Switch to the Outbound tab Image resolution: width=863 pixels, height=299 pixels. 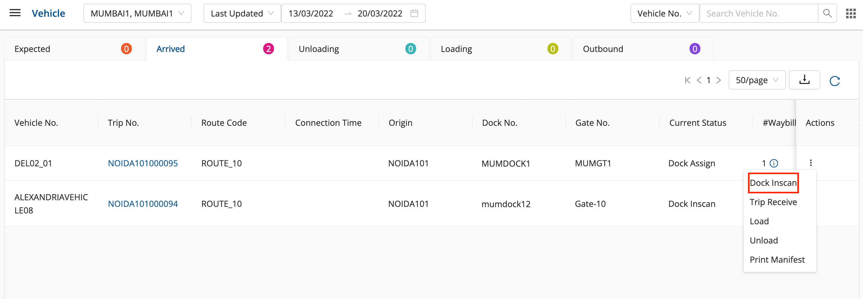click(x=642, y=49)
